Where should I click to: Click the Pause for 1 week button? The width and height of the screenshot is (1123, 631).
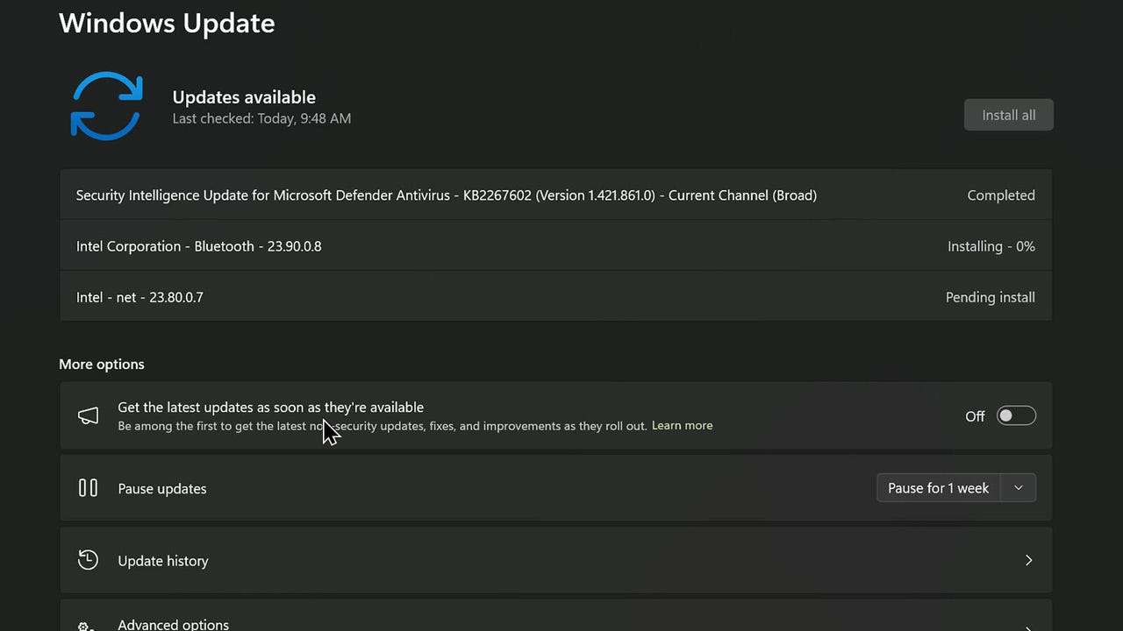tap(939, 488)
